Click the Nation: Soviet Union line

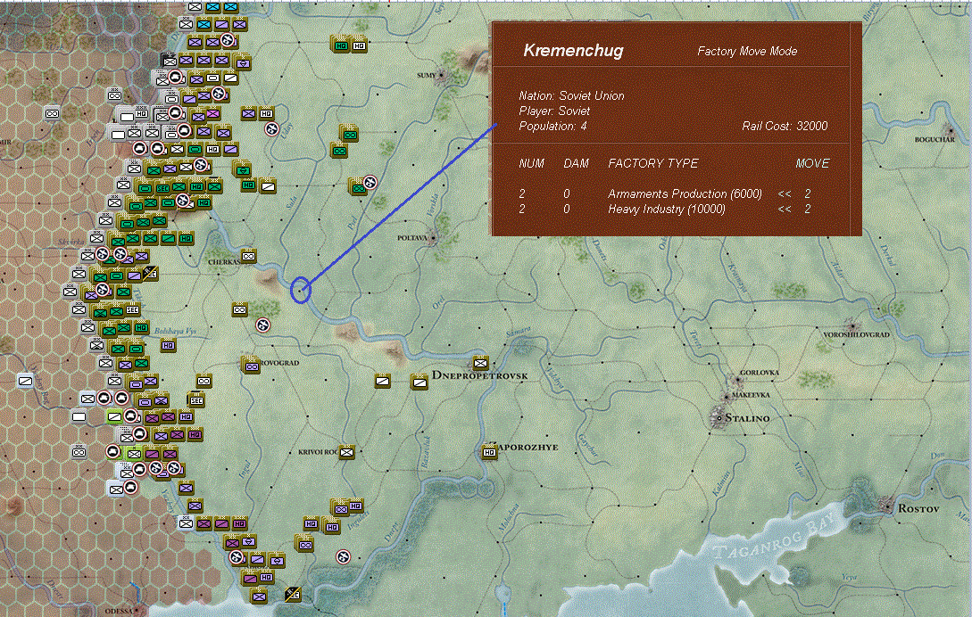[x=571, y=96]
